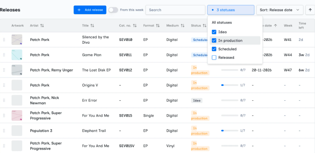Sort by the Cat. no. column arrows
The image size is (315, 153).
click(135, 25)
